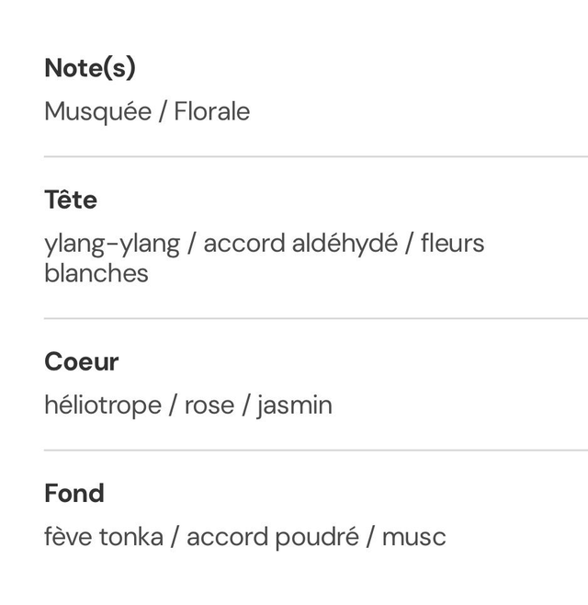Click the musc base note
Viewport: 588px width, 605px height.
point(414,538)
